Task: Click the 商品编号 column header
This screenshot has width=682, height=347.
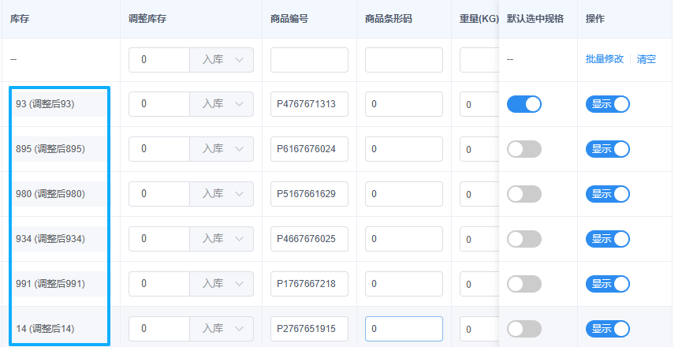Action: pyautogui.click(x=289, y=18)
